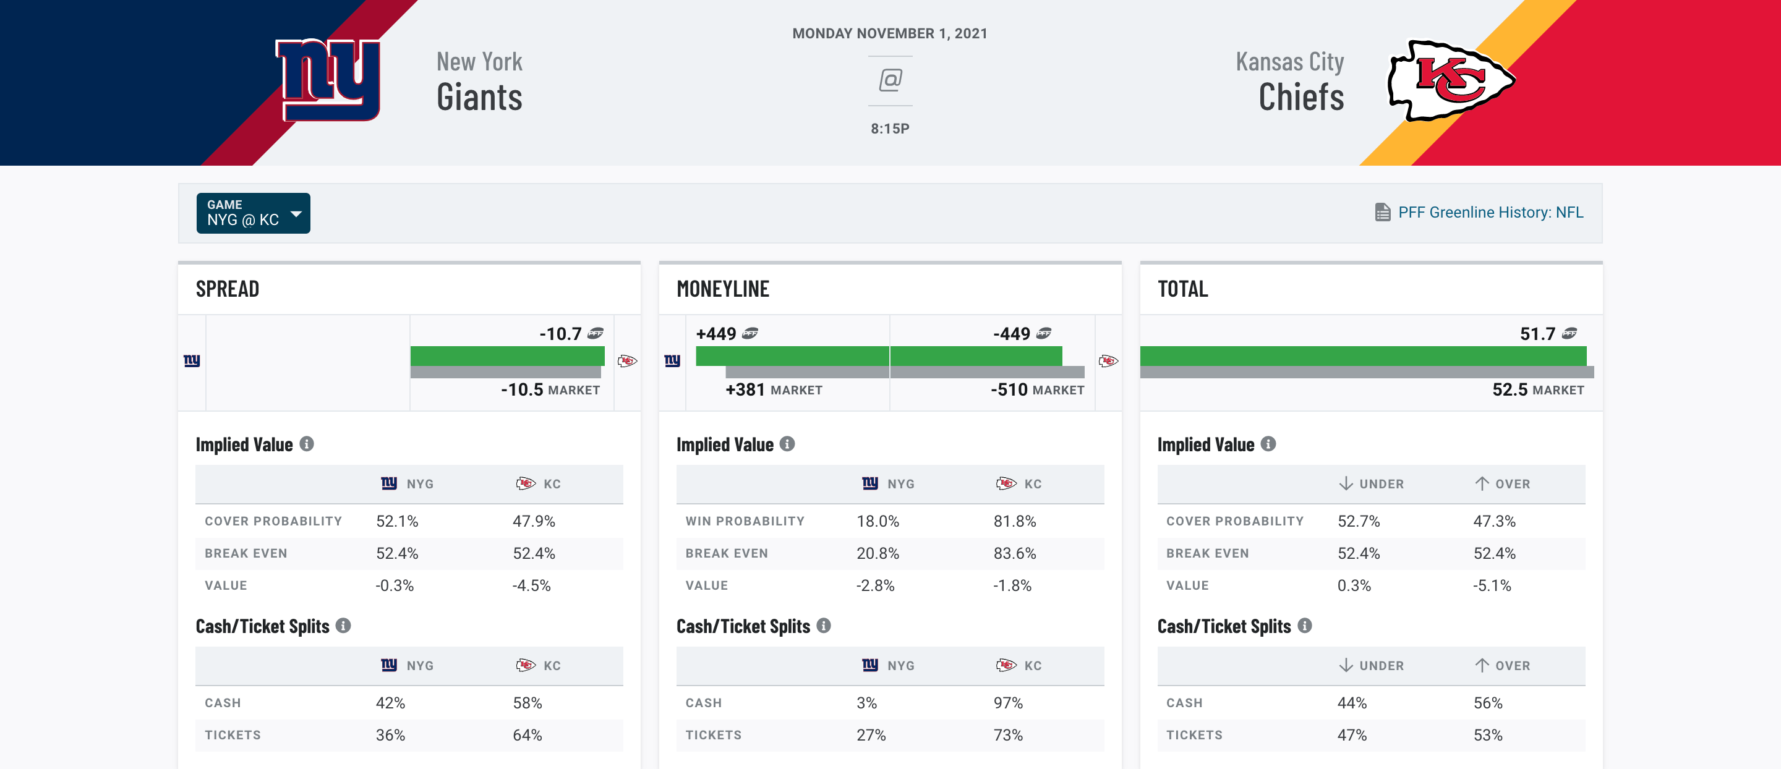Click NYG win probability 18.0%
Screen dimensions: 1781x769
pyautogui.click(x=878, y=521)
